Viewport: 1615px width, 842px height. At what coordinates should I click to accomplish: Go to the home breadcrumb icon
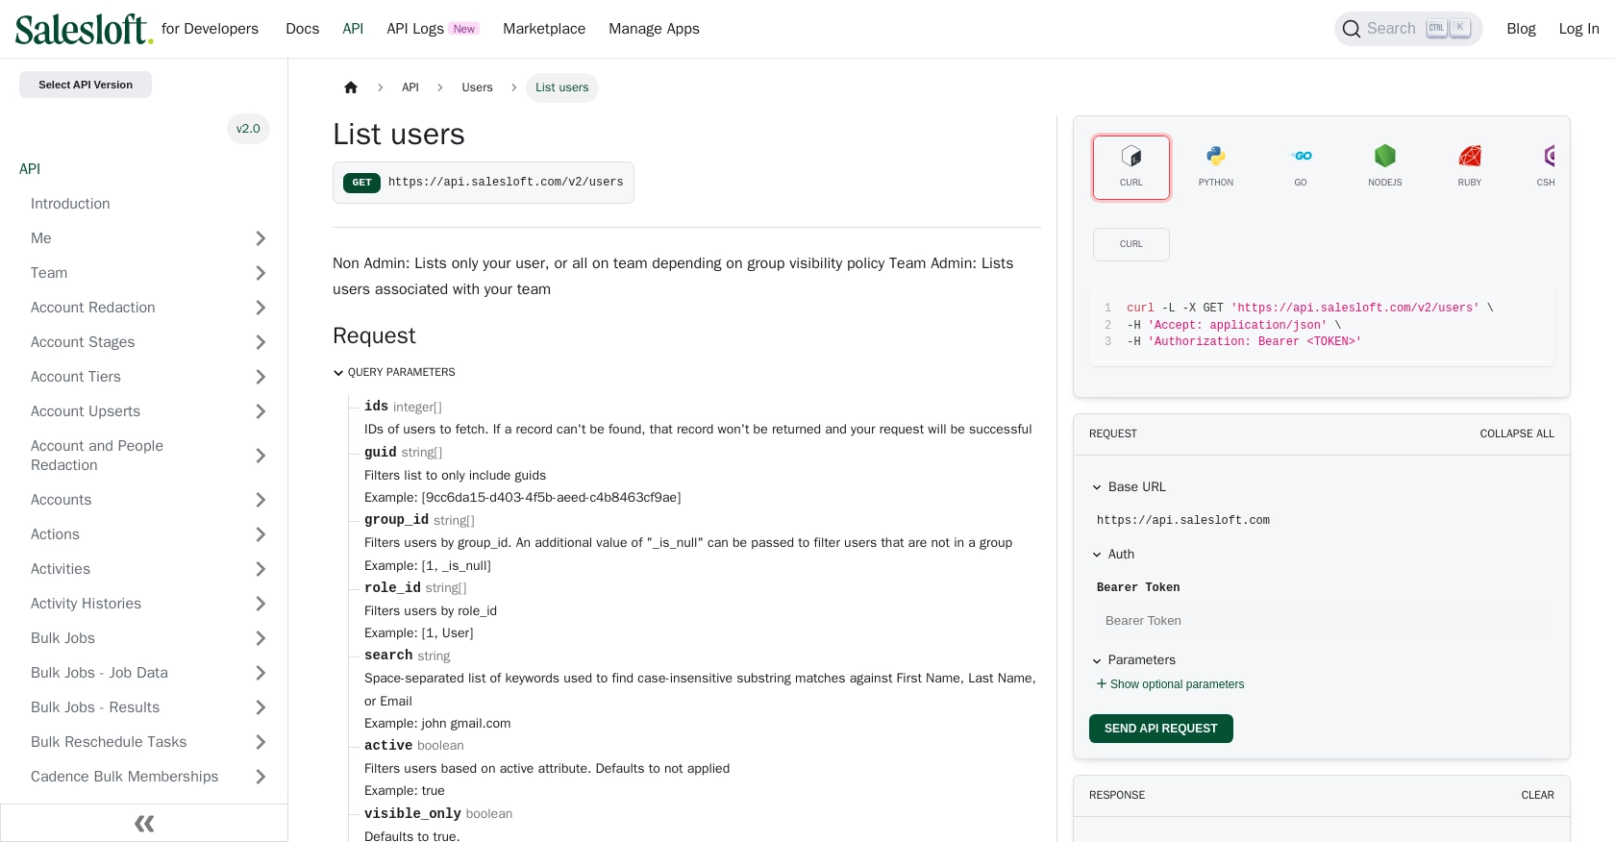tap(351, 87)
